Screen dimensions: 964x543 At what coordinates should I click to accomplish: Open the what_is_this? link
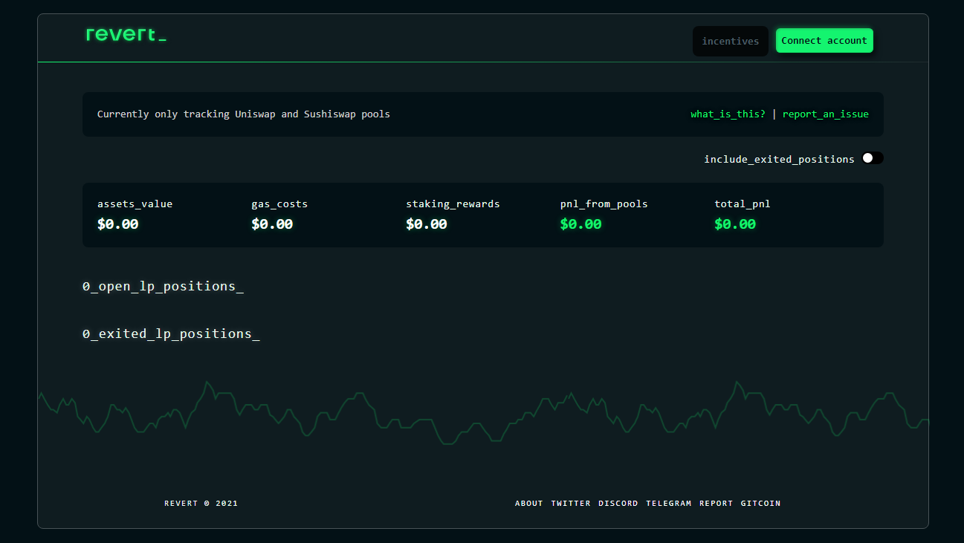[728, 114]
